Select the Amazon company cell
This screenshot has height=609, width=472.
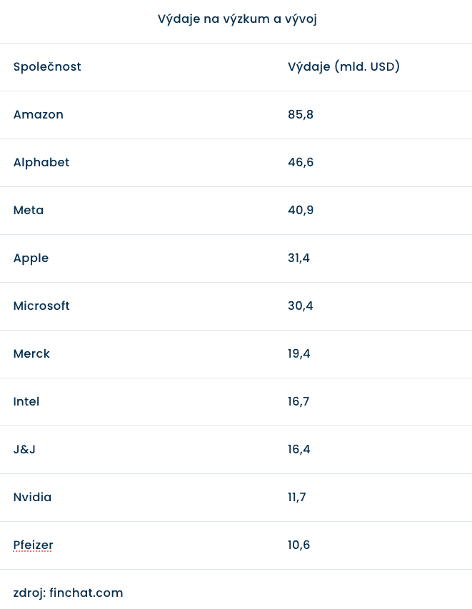(x=39, y=115)
